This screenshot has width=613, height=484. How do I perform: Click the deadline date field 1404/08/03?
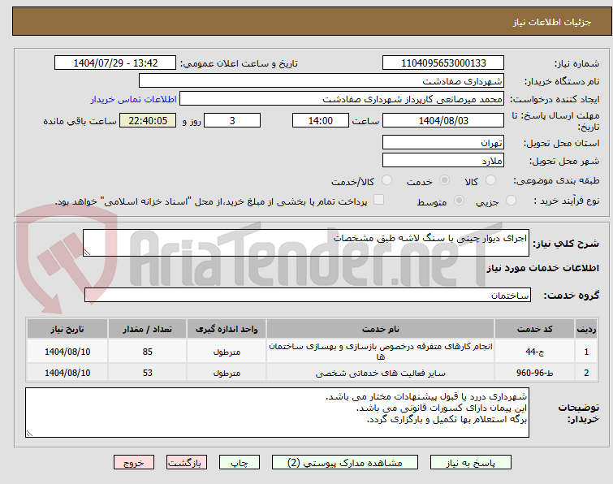pos(443,120)
